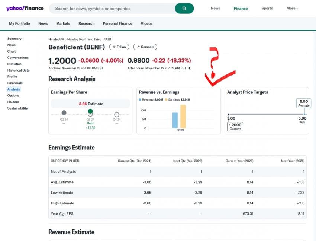Click the -3.66 Estimate pill
Screen dimensions: 316x241
click(x=90, y=104)
